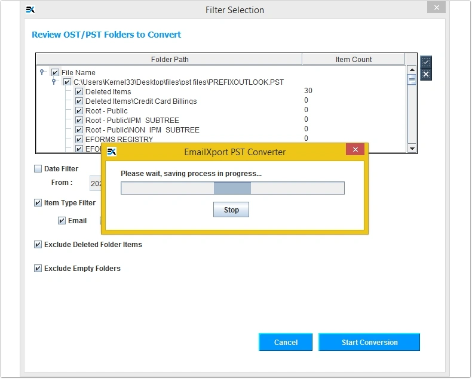Toggle the PREFIXOUTLOOK.PST file checkbox

(67, 82)
